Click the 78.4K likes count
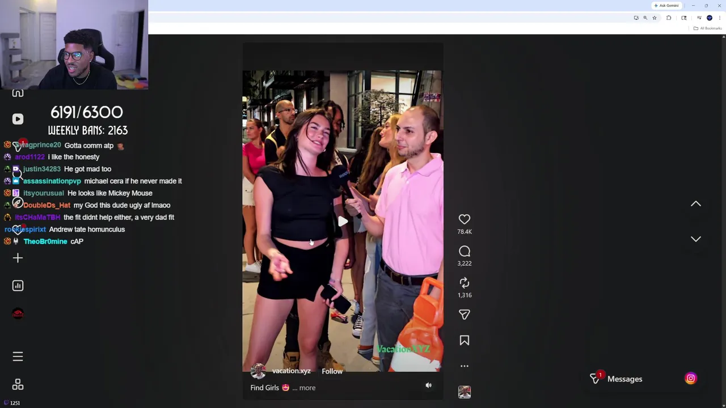Screen dimensions: 726x408 (465, 232)
